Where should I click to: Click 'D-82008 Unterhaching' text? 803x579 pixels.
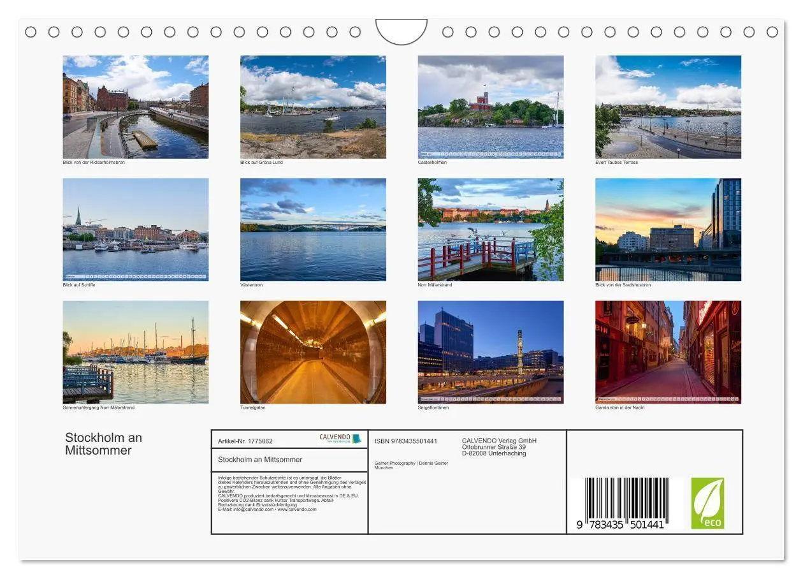494,453
